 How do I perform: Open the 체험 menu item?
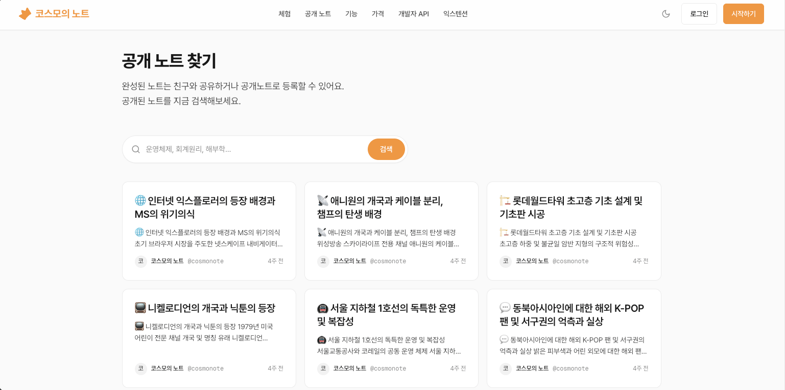[x=284, y=14]
